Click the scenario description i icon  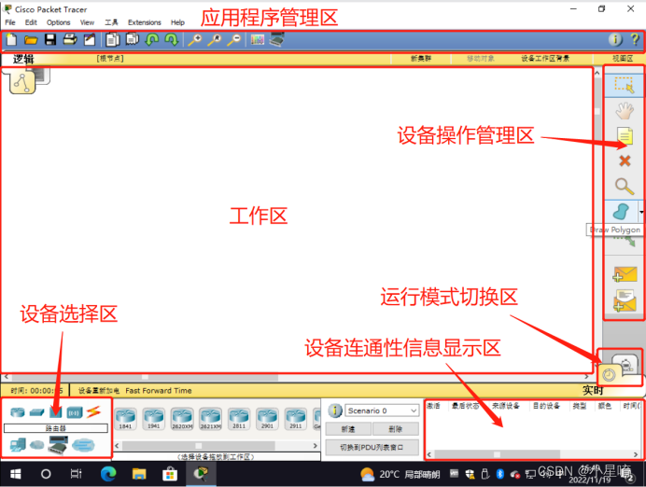click(x=335, y=410)
